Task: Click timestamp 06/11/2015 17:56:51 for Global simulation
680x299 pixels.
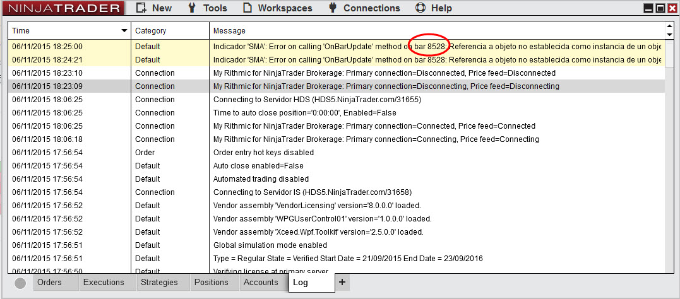Action: click(x=47, y=245)
